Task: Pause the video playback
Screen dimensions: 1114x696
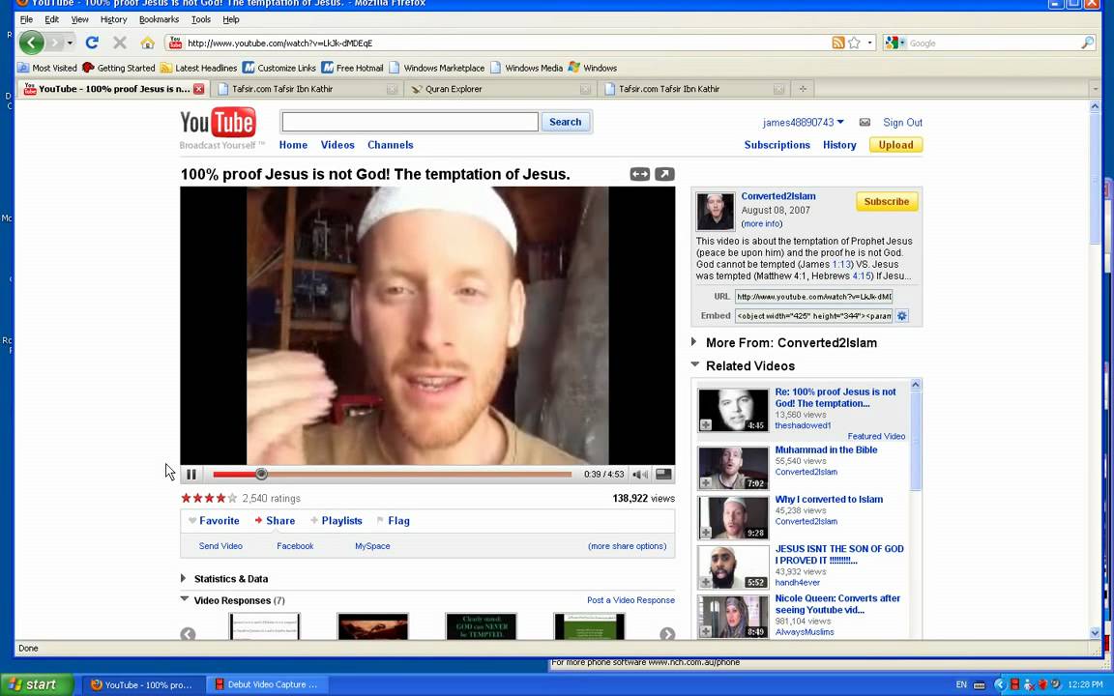Action: click(x=191, y=475)
